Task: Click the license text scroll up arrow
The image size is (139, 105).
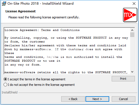Action: click(132, 30)
